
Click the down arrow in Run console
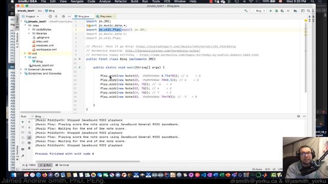(29, 127)
